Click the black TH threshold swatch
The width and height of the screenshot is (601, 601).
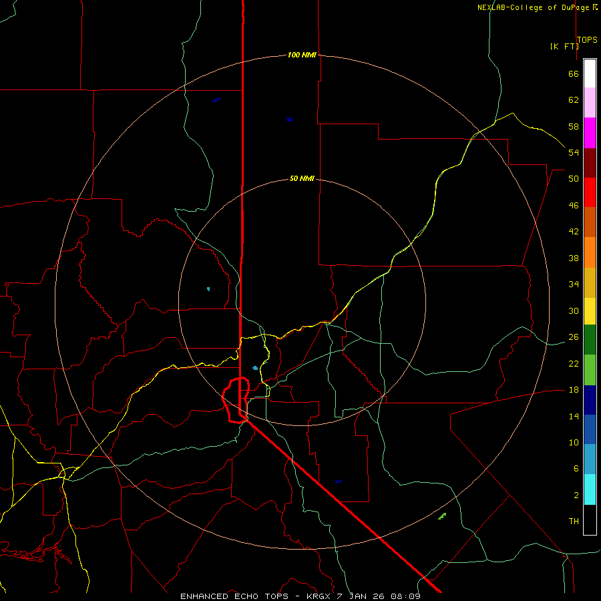point(590,520)
